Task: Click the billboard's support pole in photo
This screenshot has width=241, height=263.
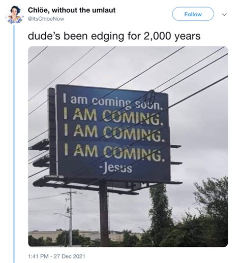Action: 104,214
